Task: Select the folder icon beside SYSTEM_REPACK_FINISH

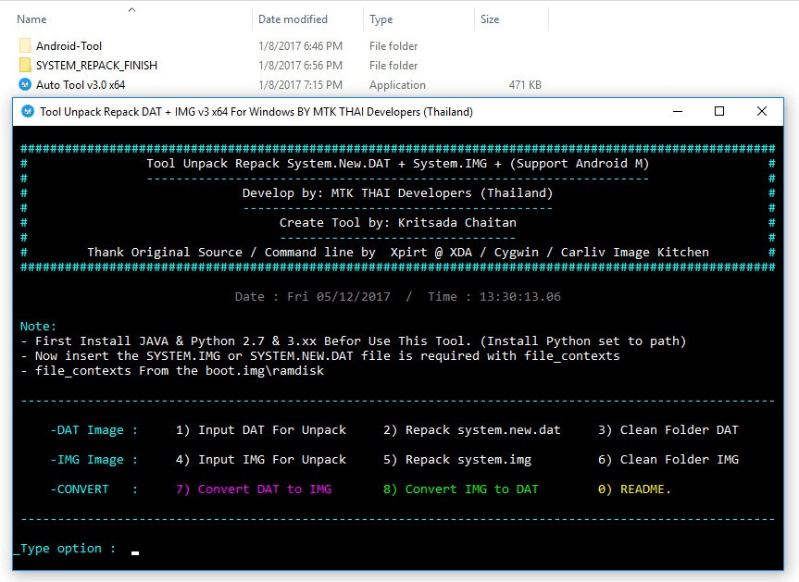Action: [25, 65]
